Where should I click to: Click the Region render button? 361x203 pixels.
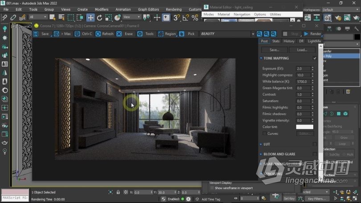click(x=167, y=34)
